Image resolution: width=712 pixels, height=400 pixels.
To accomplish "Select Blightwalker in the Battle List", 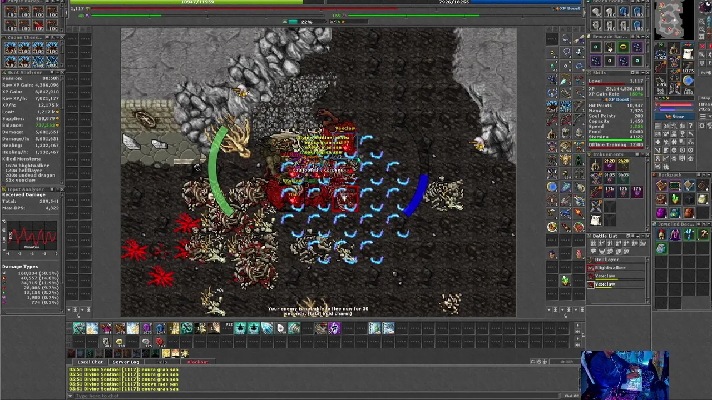I will tap(616, 268).
